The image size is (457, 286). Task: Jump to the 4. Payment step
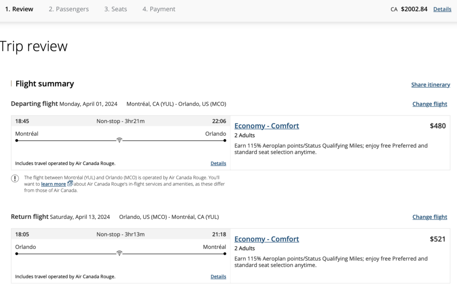tap(159, 9)
